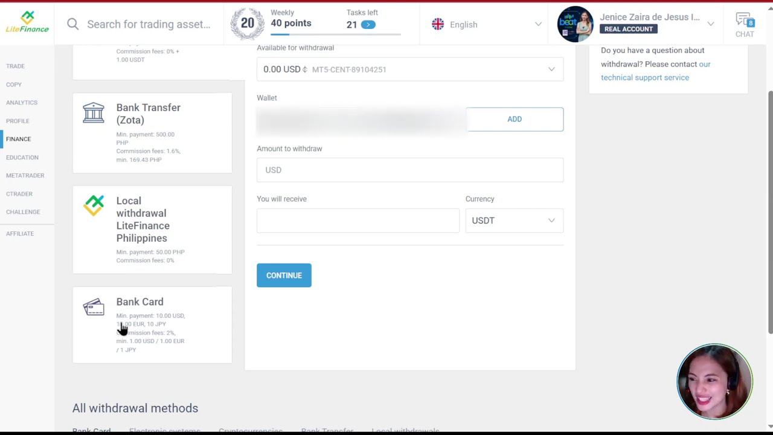This screenshot has height=435, width=773.
Task: Select Finance in sidebar
Action: (x=18, y=139)
